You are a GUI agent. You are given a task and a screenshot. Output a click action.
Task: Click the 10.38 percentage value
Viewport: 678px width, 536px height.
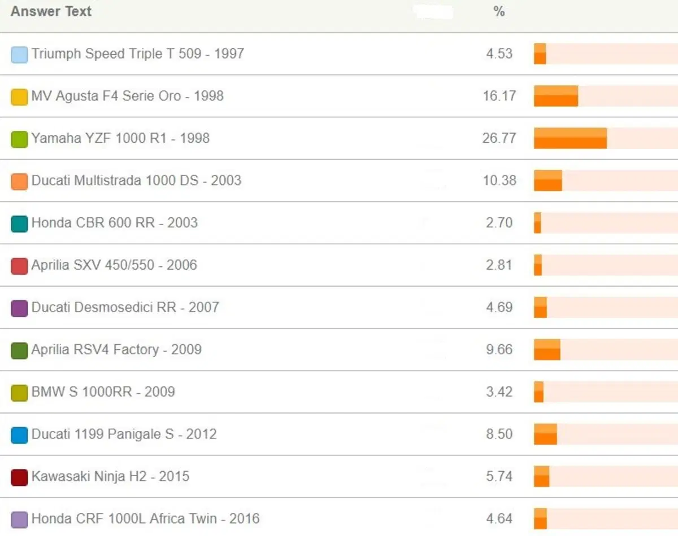click(499, 181)
